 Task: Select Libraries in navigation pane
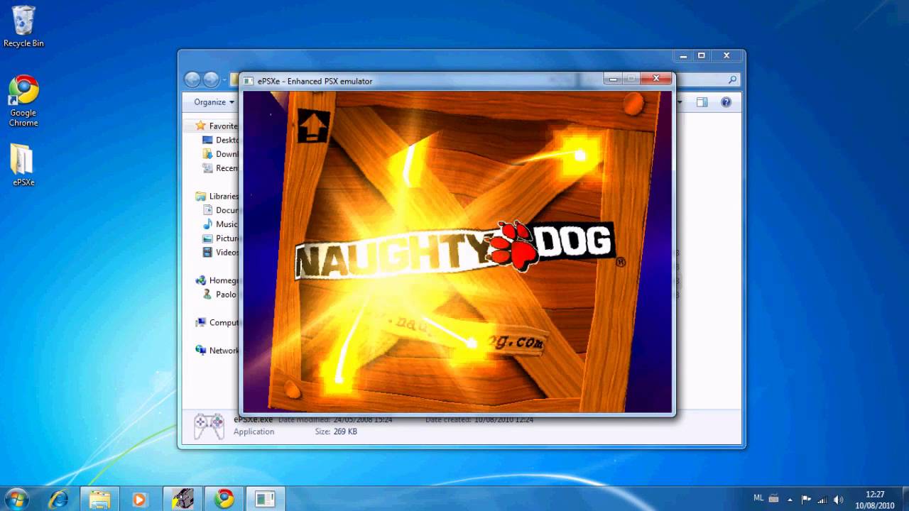[217, 196]
